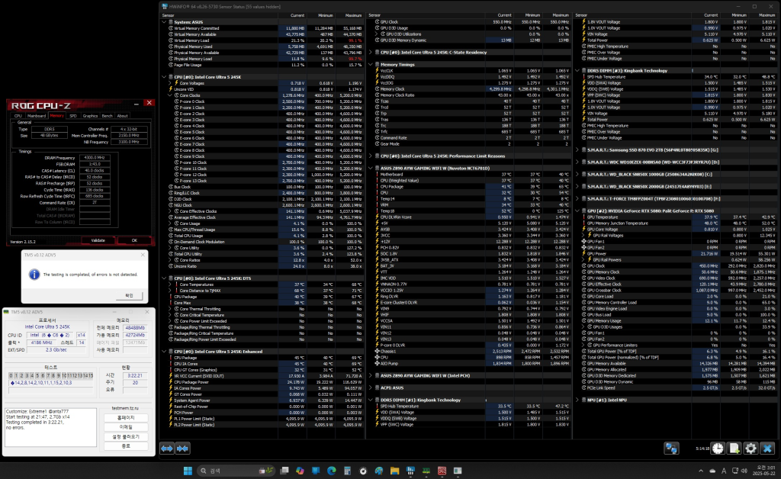The width and height of the screenshot is (781, 479).
Task: Switch to the red ROG CPU-Z taskbar icon
Action: 442,471
